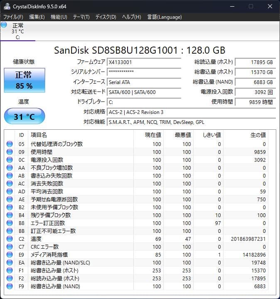This screenshot has width=280, height=299.
Task: Click the transfer mode field SATA/600 | SATA/600
Action: [144, 92]
